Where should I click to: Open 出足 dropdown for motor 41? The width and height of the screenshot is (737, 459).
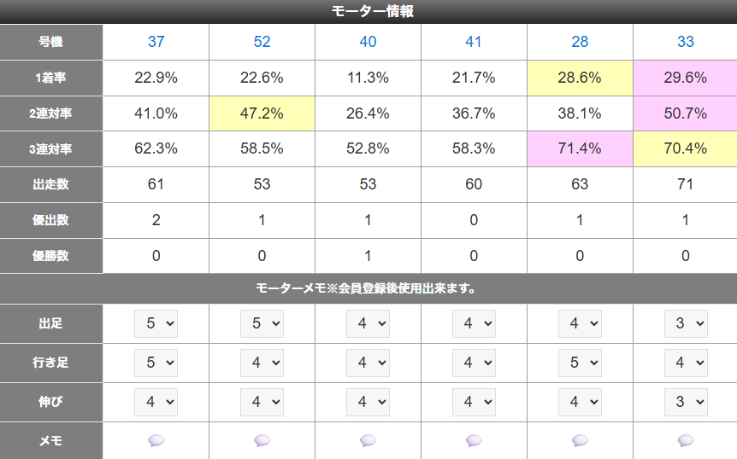click(x=474, y=324)
